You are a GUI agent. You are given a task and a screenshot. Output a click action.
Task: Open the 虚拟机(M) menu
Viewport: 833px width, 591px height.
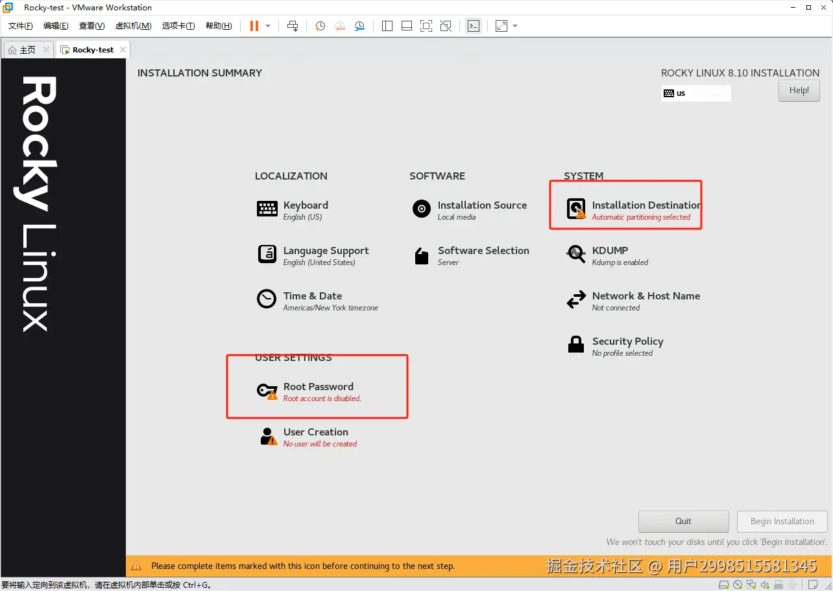coord(133,26)
